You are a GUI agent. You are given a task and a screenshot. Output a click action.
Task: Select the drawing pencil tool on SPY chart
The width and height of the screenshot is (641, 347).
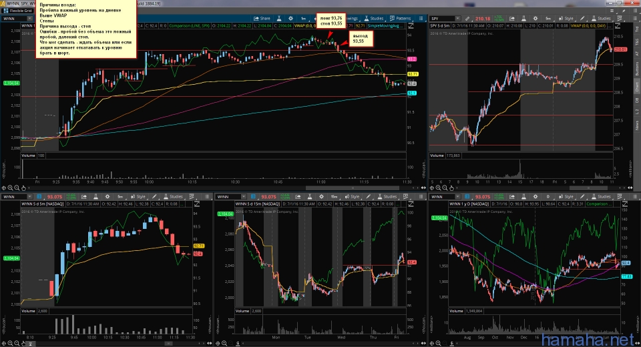point(582,19)
